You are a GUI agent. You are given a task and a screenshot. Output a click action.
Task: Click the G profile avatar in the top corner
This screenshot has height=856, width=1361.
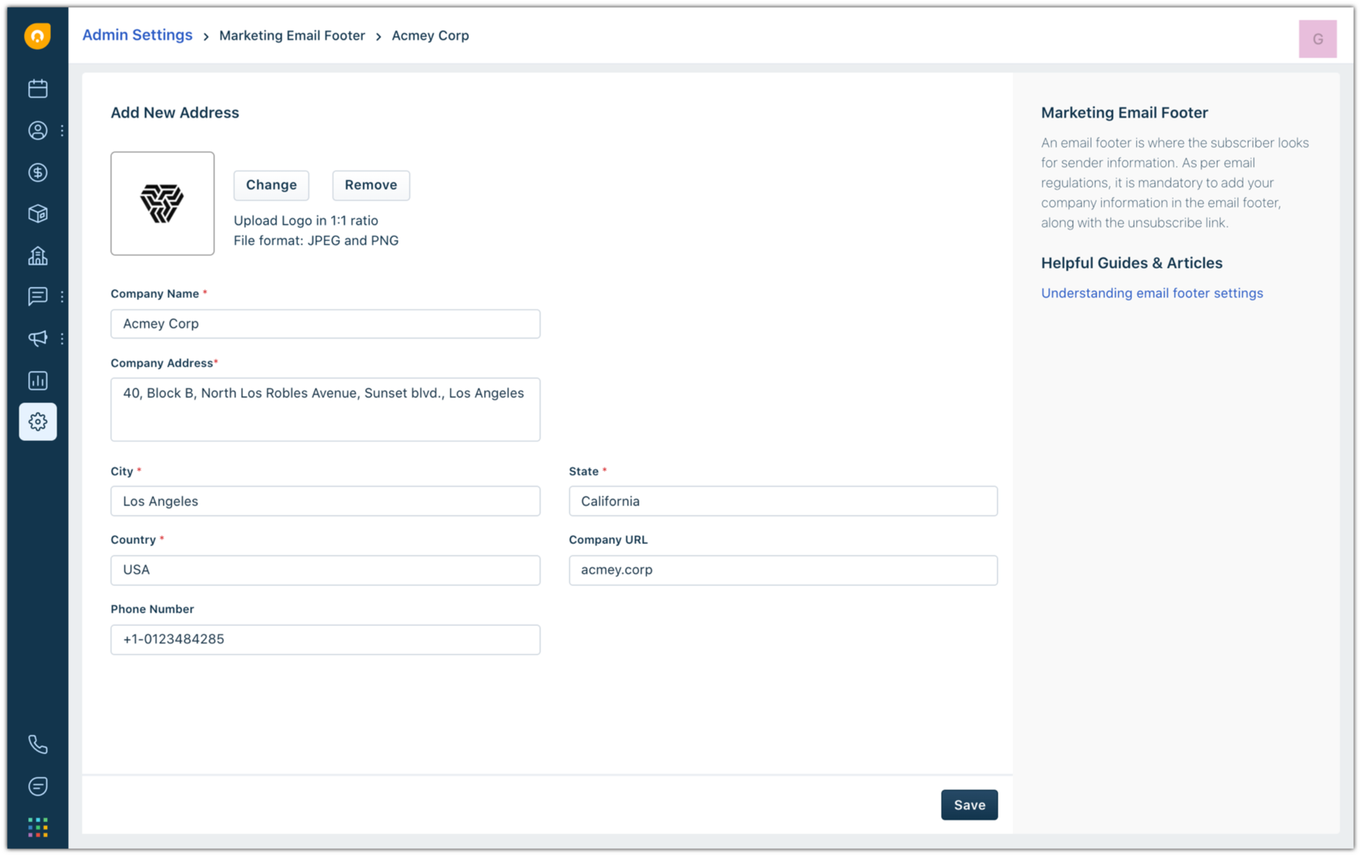(1318, 39)
